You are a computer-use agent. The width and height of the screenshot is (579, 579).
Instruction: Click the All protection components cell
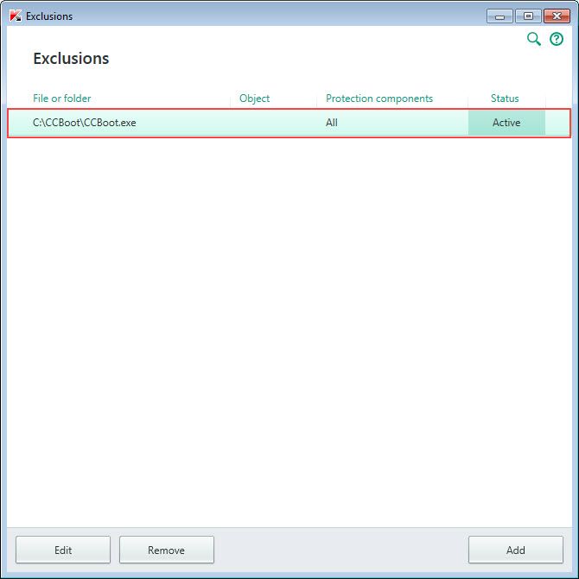click(x=332, y=123)
